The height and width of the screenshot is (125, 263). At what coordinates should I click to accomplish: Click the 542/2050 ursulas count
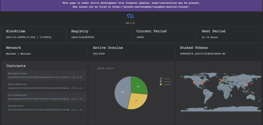coord(99,54)
